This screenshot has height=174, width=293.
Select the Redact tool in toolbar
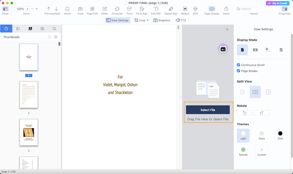coord(185,9)
